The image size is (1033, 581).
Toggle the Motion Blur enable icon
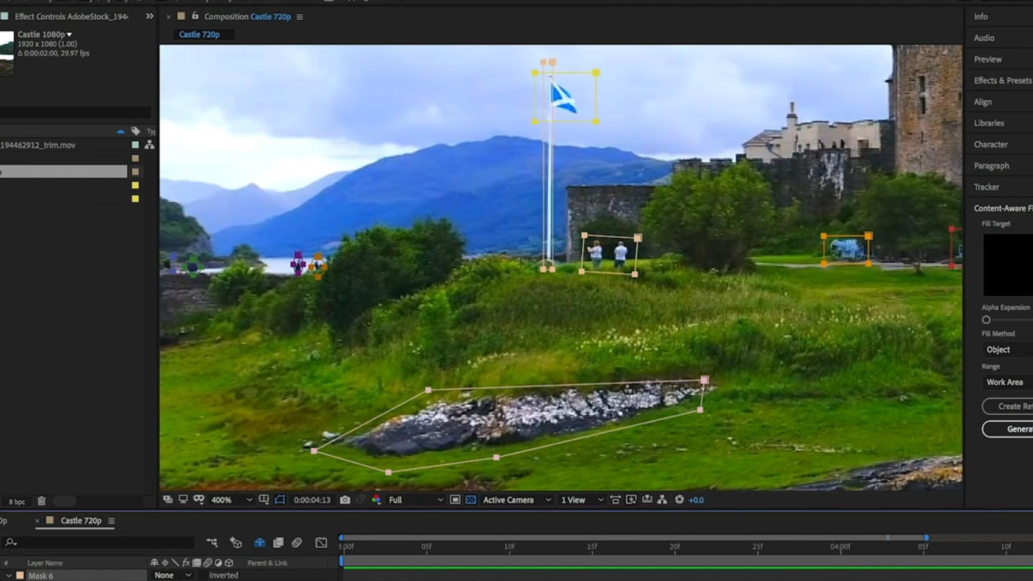click(x=297, y=543)
